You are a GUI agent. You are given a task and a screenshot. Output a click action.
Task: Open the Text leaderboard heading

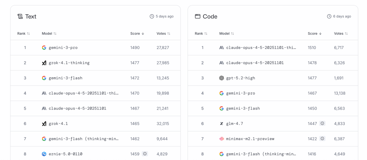[x=31, y=16]
